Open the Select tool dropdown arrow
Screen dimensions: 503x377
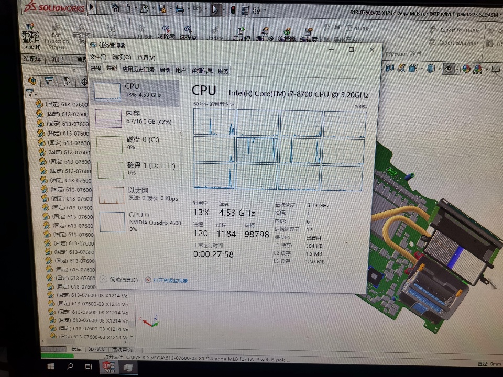tap(224, 9)
